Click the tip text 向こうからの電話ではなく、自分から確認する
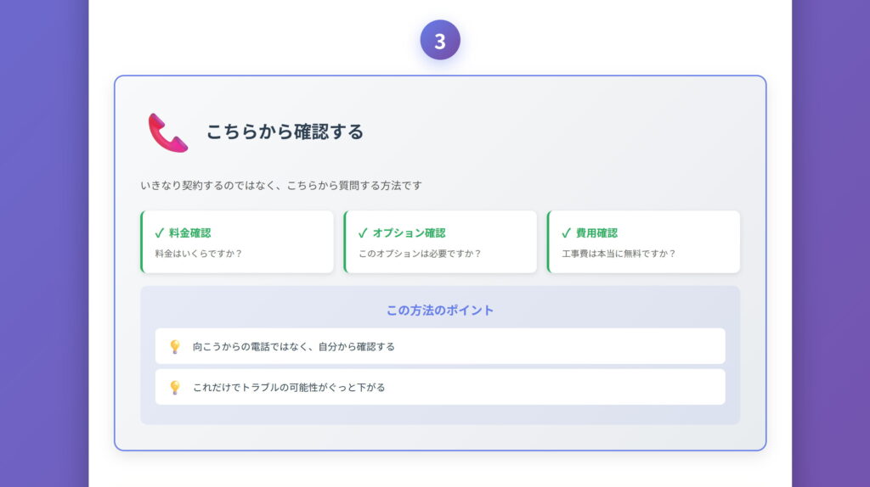Image resolution: width=870 pixels, height=487 pixels. click(293, 346)
